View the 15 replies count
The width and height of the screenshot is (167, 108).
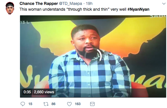[x=30, y=104]
